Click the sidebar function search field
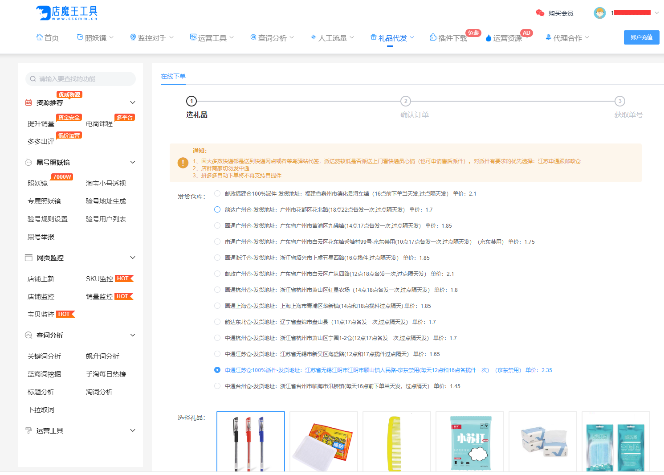The height and width of the screenshot is (475, 664). click(x=81, y=79)
